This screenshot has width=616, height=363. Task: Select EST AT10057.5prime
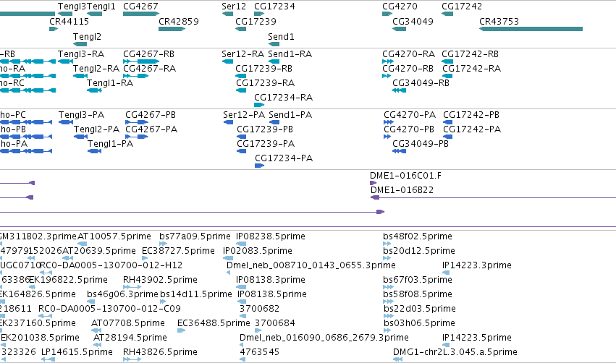(x=114, y=236)
